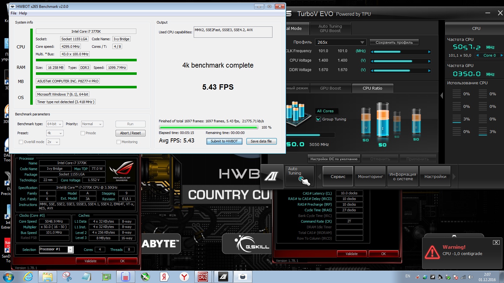The height and width of the screenshot is (283, 504).
Task: Launch Snipping Tool from taskbar
Action: coord(67,277)
